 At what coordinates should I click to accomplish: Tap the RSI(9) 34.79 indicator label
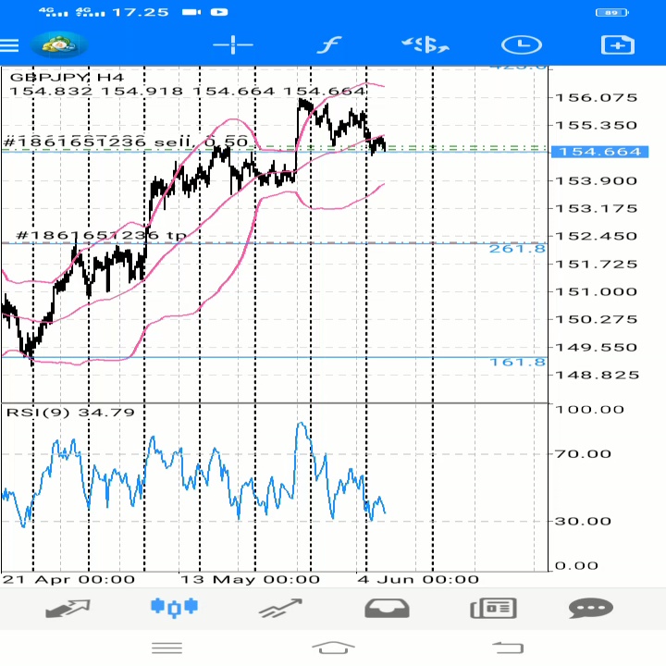(70, 413)
